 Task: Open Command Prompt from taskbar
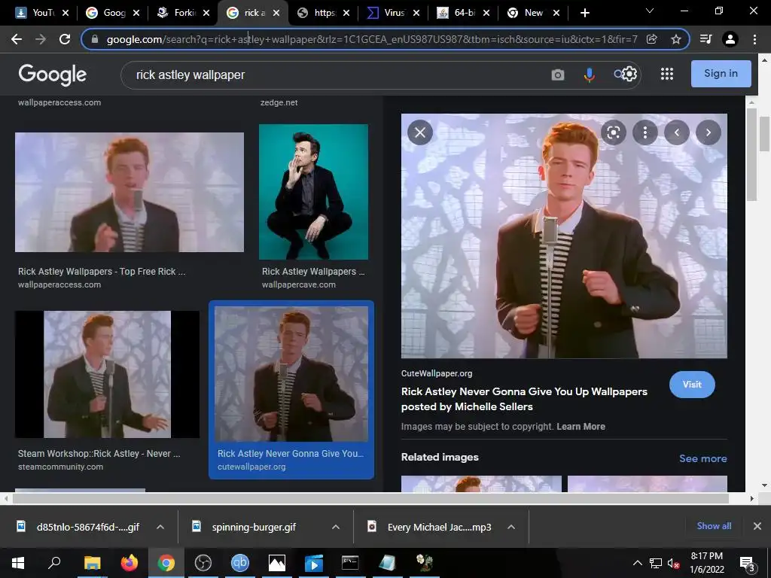coord(350,563)
